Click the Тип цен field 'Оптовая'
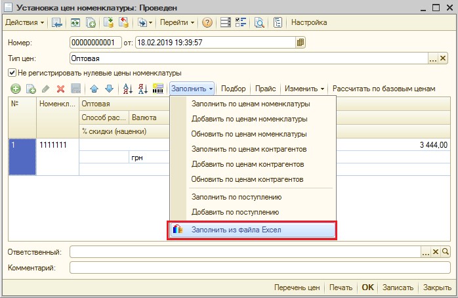Viewport: 458px width, 298px height. click(249, 58)
